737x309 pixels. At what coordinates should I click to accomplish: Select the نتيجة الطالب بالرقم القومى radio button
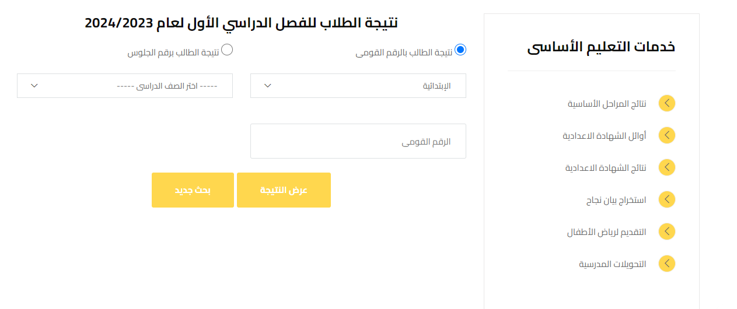pyautogui.click(x=460, y=50)
